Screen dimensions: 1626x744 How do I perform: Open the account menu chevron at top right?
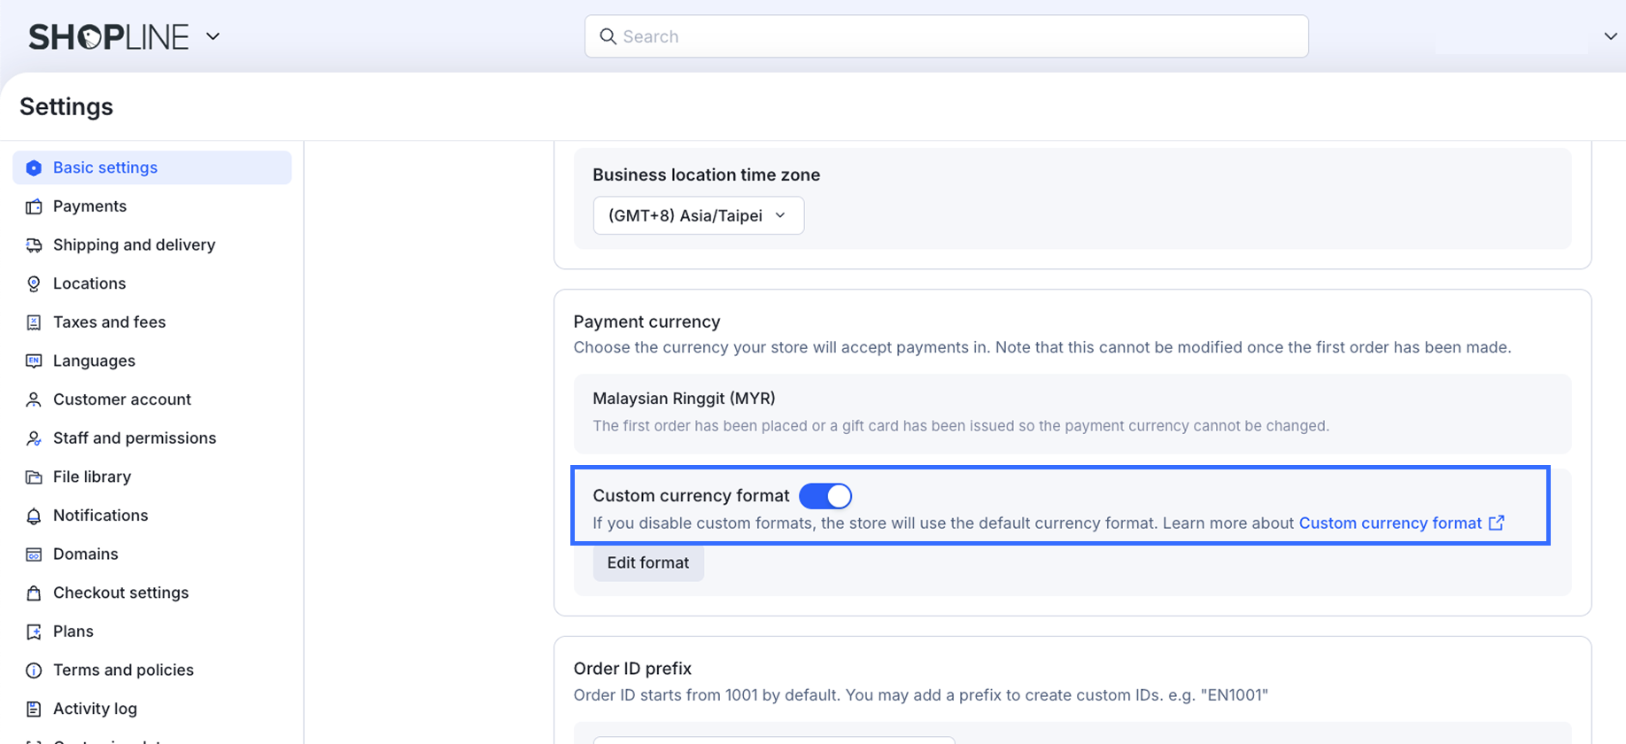coord(1610,36)
